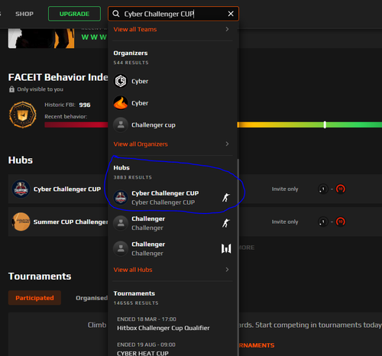
Task: Click lock icon beside Only visible to you
Action: 11,89
